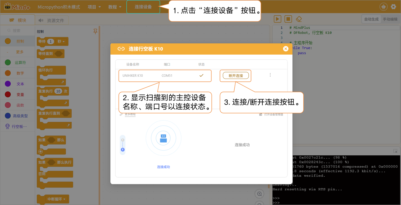Click the stop program square icon
Image resolution: width=401 pixels, height=205 pixels.
[x=288, y=19]
